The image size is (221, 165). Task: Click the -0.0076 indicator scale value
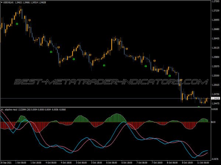[215, 159]
